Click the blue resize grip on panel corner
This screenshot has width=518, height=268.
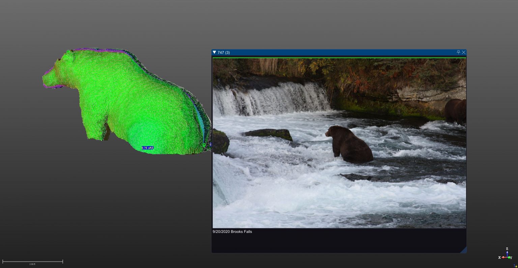[464, 251]
